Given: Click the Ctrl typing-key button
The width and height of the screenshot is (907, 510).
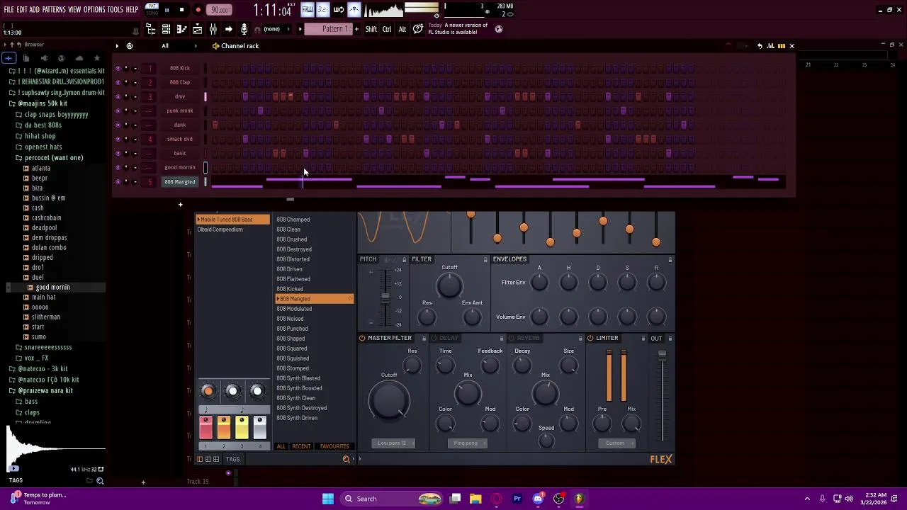Looking at the screenshot, I should (387, 29).
